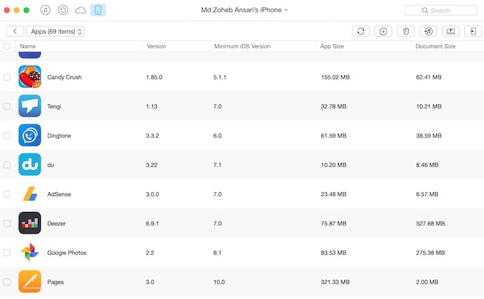Click the add app plus button
Screen dimensions: 484x299
383,31
